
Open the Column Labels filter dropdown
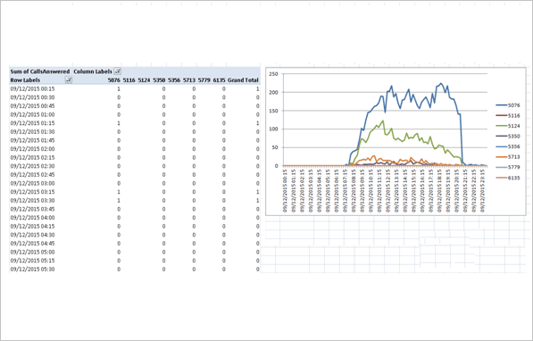(118, 71)
